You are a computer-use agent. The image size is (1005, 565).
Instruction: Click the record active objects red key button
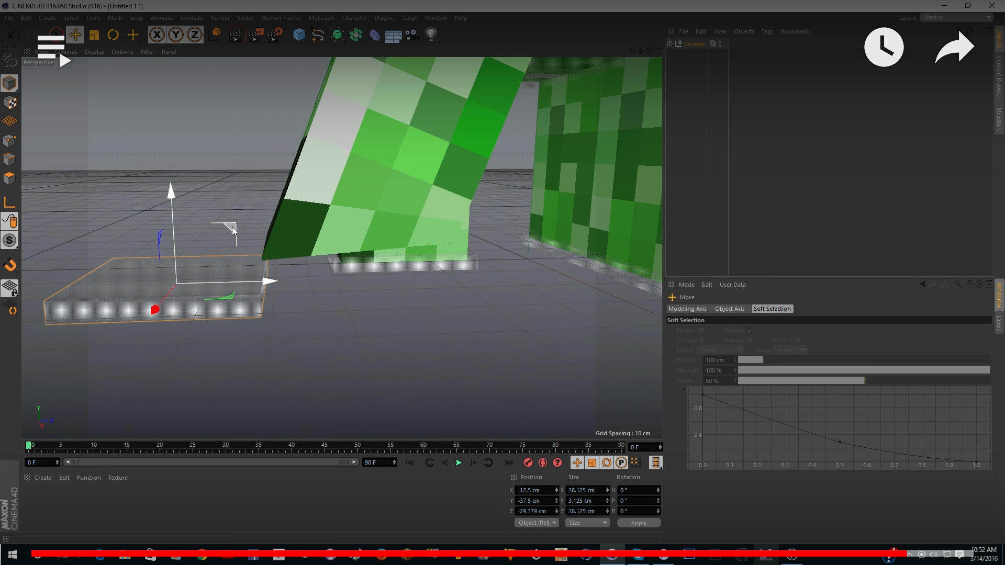528,462
